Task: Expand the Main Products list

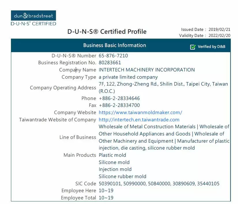Action: pos(80,155)
